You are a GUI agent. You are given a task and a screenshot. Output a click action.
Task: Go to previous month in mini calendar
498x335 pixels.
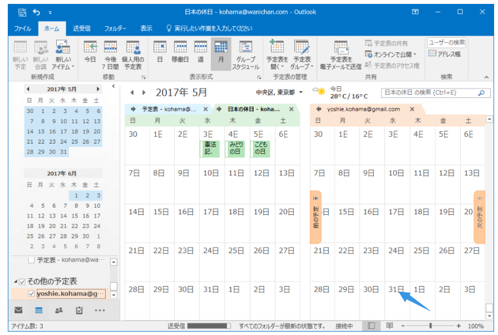coord(28,89)
